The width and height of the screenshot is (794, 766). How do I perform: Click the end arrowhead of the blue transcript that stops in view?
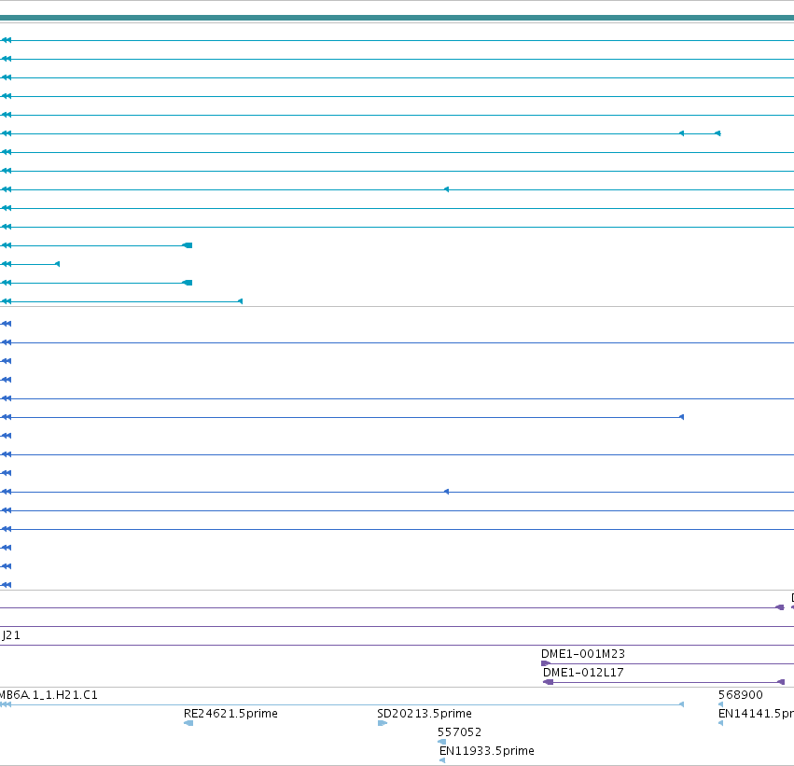click(681, 417)
